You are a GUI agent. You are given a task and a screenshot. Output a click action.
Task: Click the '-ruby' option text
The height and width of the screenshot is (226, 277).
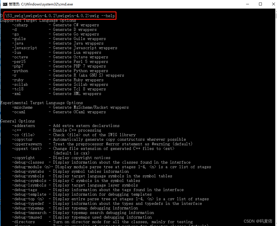pyautogui.click(x=18, y=80)
